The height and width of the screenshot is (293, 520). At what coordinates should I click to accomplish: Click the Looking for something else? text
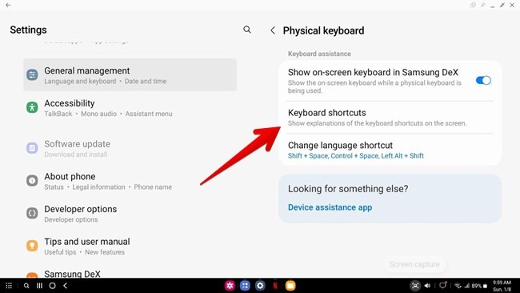pyautogui.click(x=348, y=189)
